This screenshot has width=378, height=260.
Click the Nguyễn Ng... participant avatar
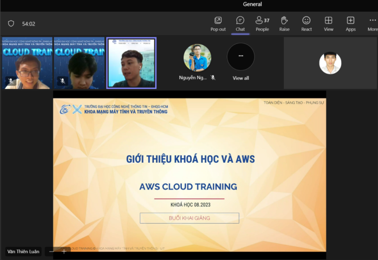(x=197, y=58)
